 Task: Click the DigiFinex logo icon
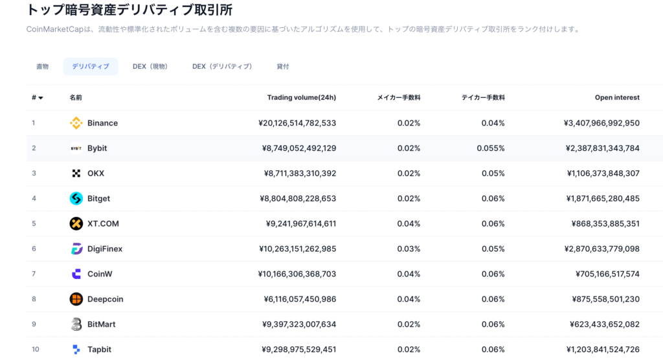click(x=76, y=249)
